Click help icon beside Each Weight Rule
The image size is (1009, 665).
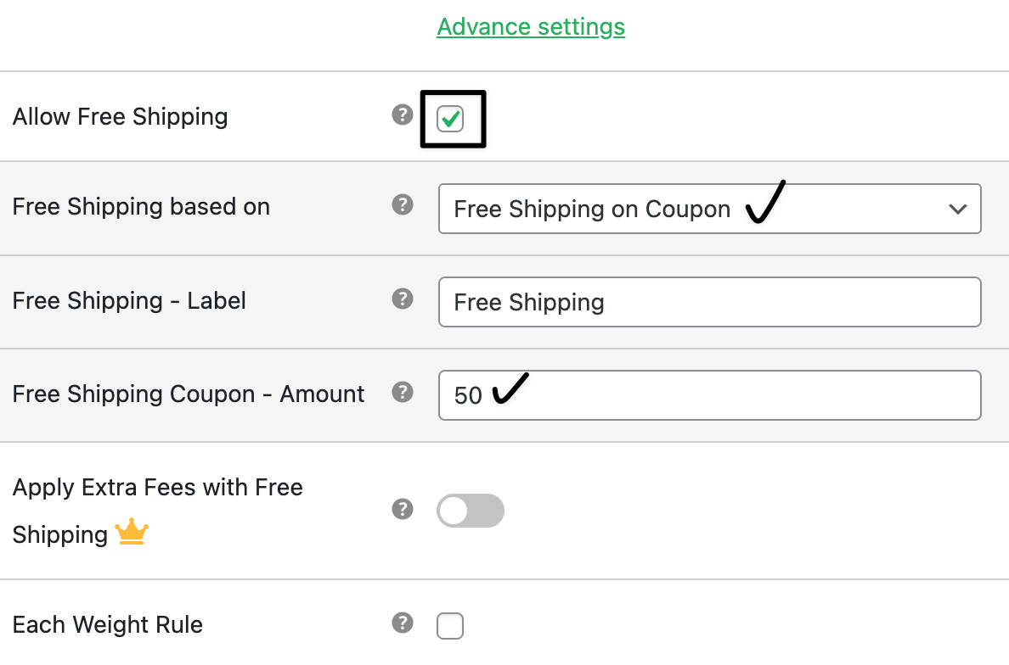(403, 623)
